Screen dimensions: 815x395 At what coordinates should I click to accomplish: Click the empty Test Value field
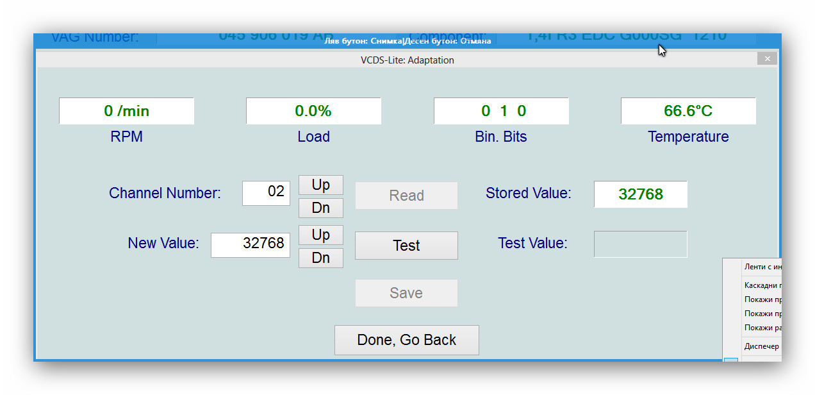pyautogui.click(x=640, y=244)
